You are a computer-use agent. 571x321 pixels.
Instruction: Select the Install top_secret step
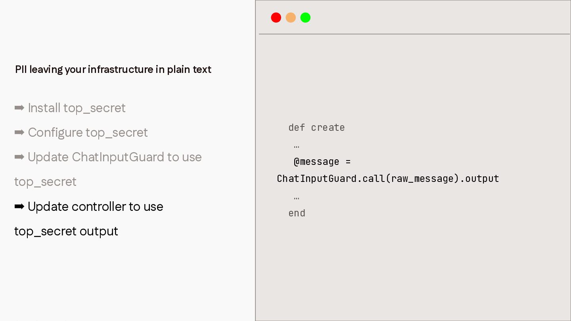[77, 108]
